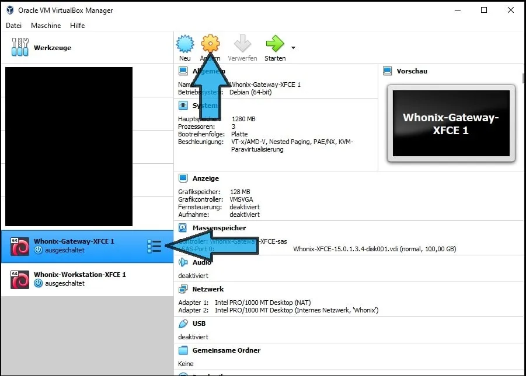
Task: Click the Vorschau monitor icon
Action: [x=388, y=71]
